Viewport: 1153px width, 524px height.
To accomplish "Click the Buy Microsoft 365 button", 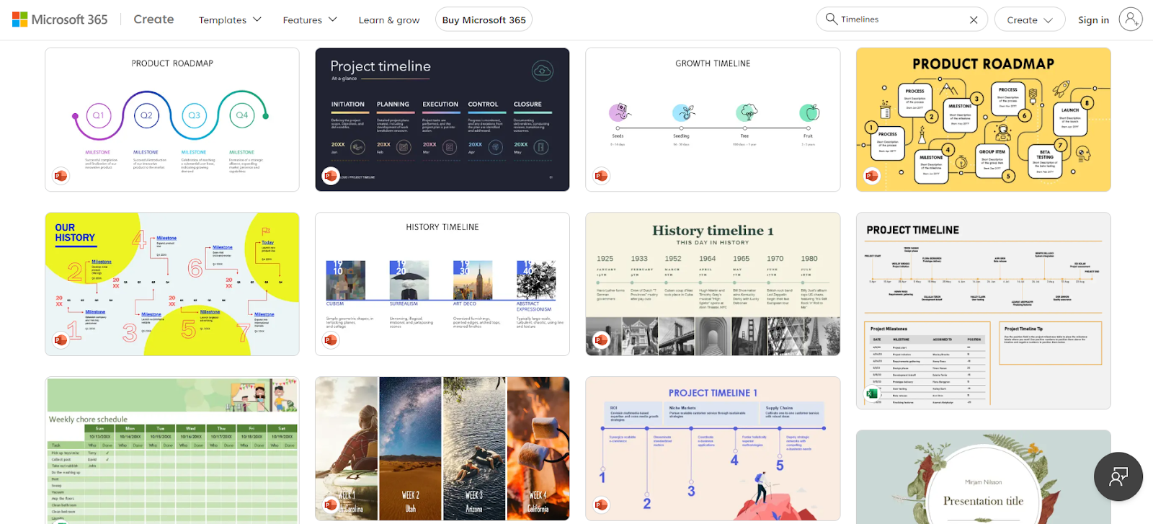I will [484, 19].
